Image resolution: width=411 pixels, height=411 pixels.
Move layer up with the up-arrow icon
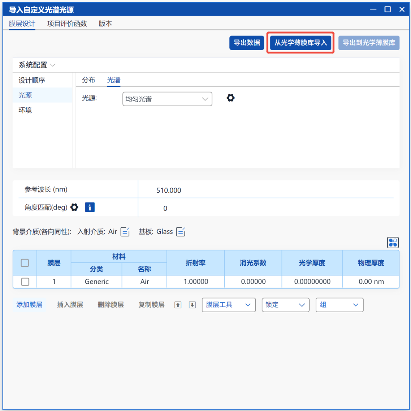(x=178, y=305)
